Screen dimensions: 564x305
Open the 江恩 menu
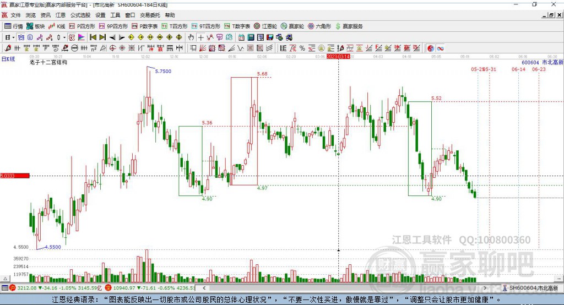click(61, 15)
